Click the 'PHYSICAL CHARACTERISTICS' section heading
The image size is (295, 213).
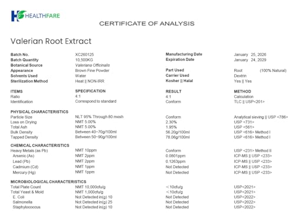tap(40, 112)
